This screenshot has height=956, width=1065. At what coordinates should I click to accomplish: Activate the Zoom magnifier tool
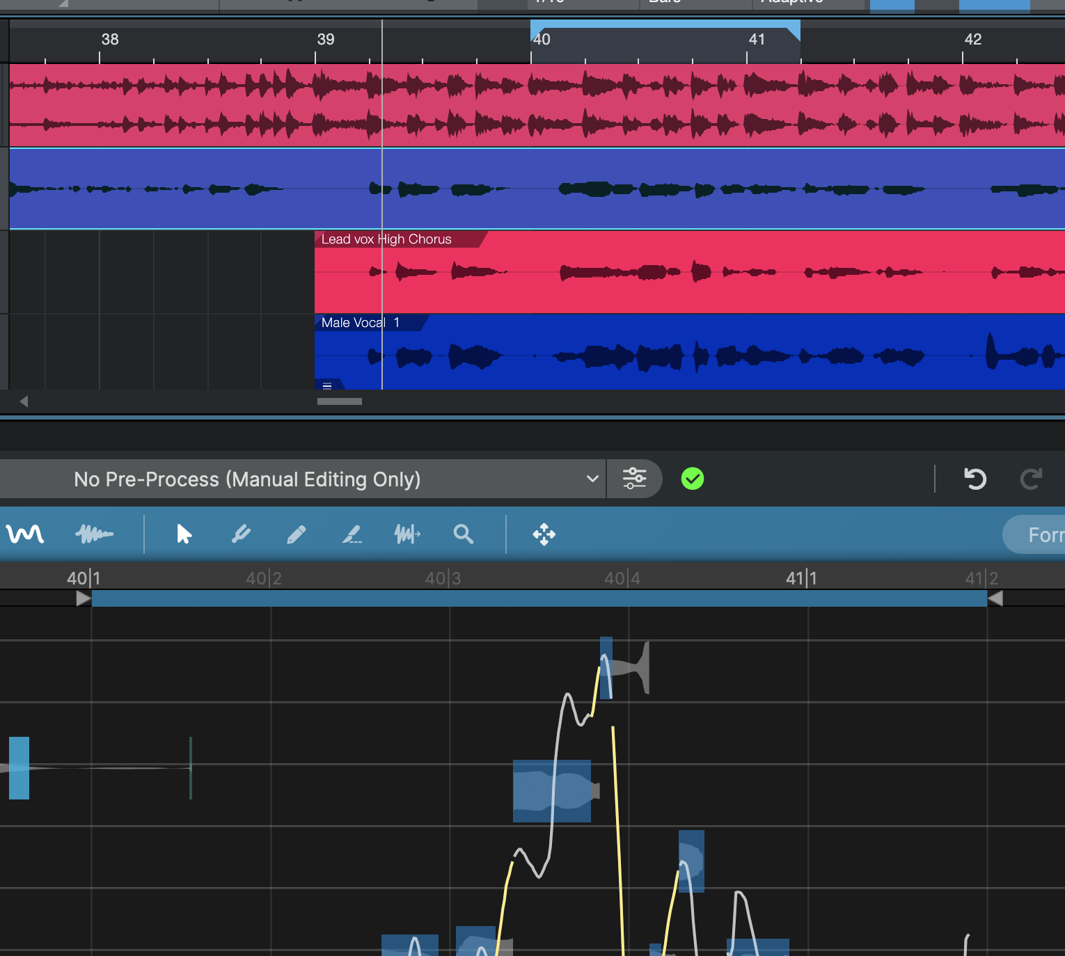click(x=463, y=534)
